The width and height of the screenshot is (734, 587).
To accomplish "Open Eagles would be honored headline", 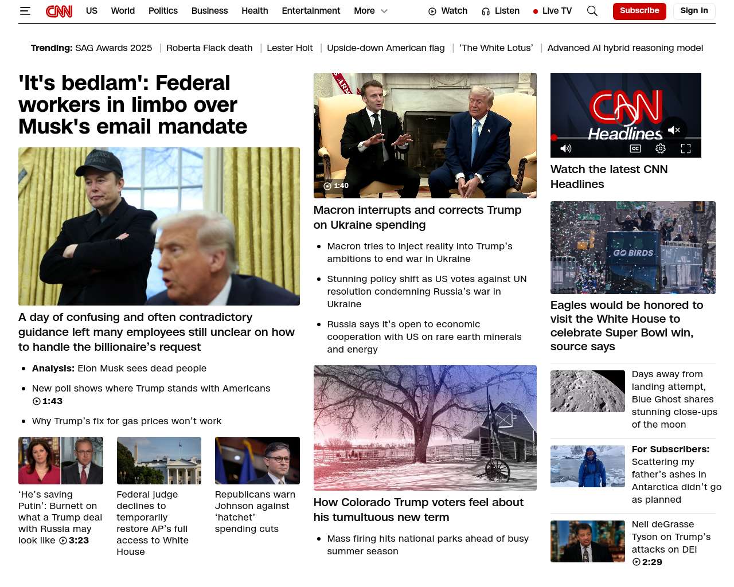I will point(627,326).
